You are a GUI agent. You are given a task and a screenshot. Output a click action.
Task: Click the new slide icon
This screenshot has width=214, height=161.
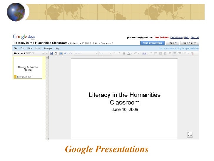click(x=27, y=53)
